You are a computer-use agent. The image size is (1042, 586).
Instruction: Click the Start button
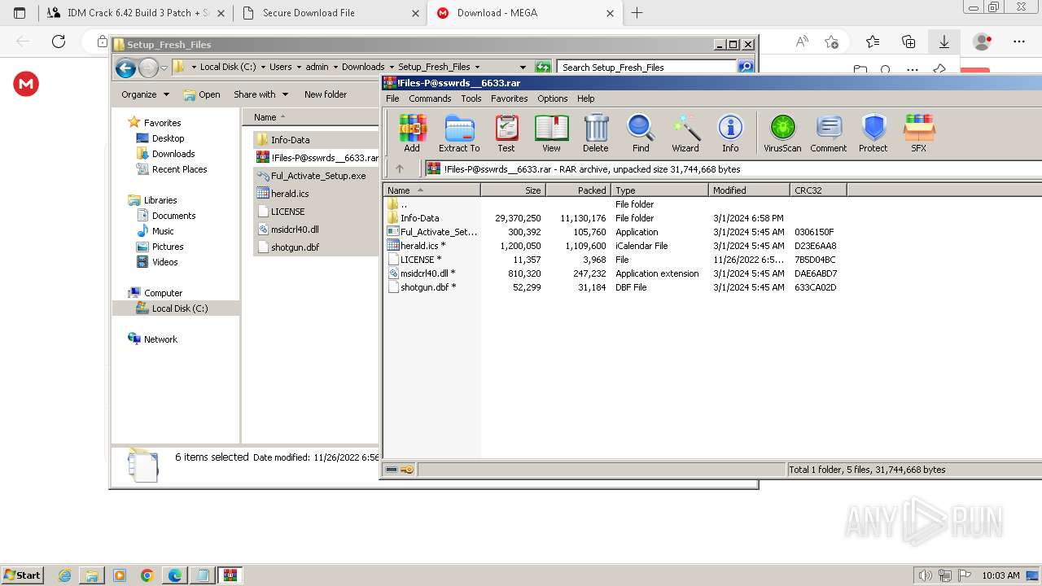[22, 575]
